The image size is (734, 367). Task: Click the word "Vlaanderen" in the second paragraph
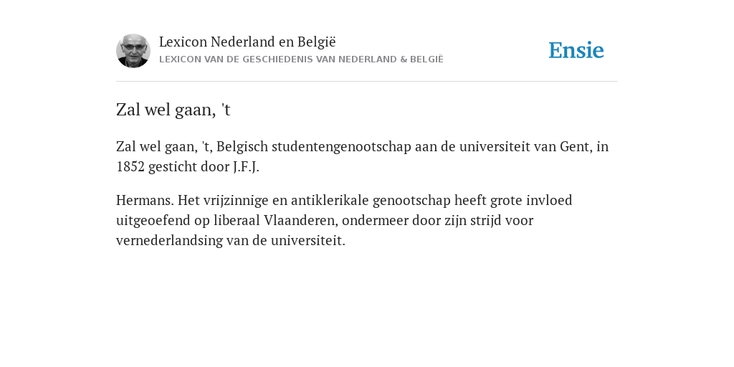[x=300, y=221]
